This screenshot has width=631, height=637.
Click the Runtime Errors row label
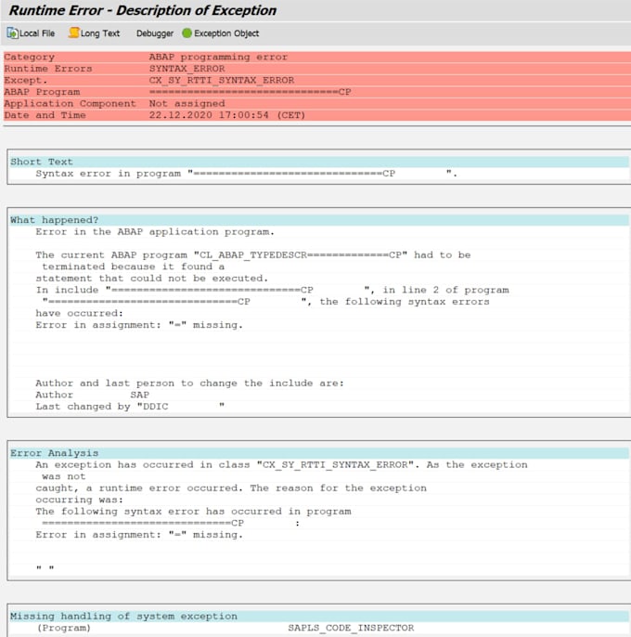point(48,69)
